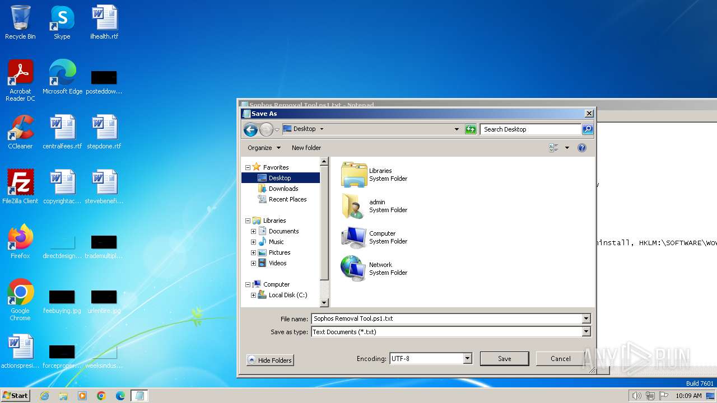The image size is (717, 403).
Task: Select stepdone.rtf file on desktop
Action: [x=104, y=132]
